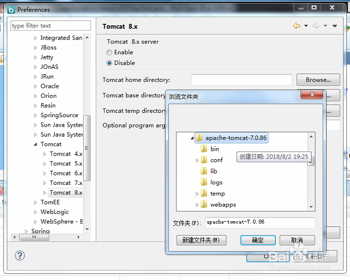Click the 新建文件夹 (New Folder) button
Viewport: 350px width, 280px height.
click(x=201, y=240)
